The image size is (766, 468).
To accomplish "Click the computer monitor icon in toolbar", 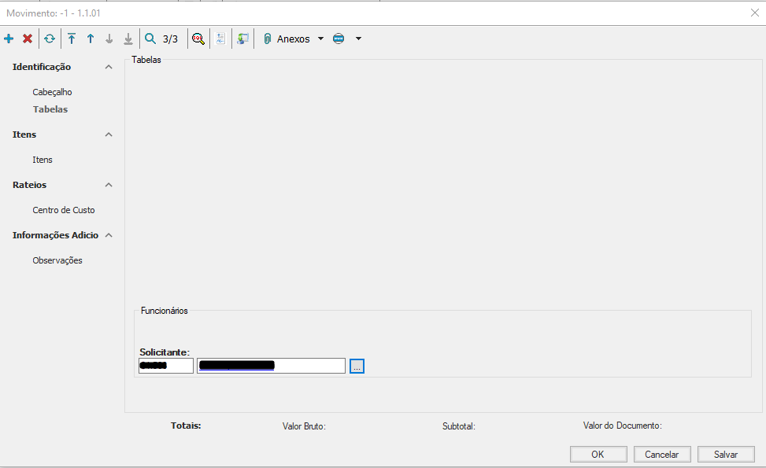I will click(x=242, y=39).
